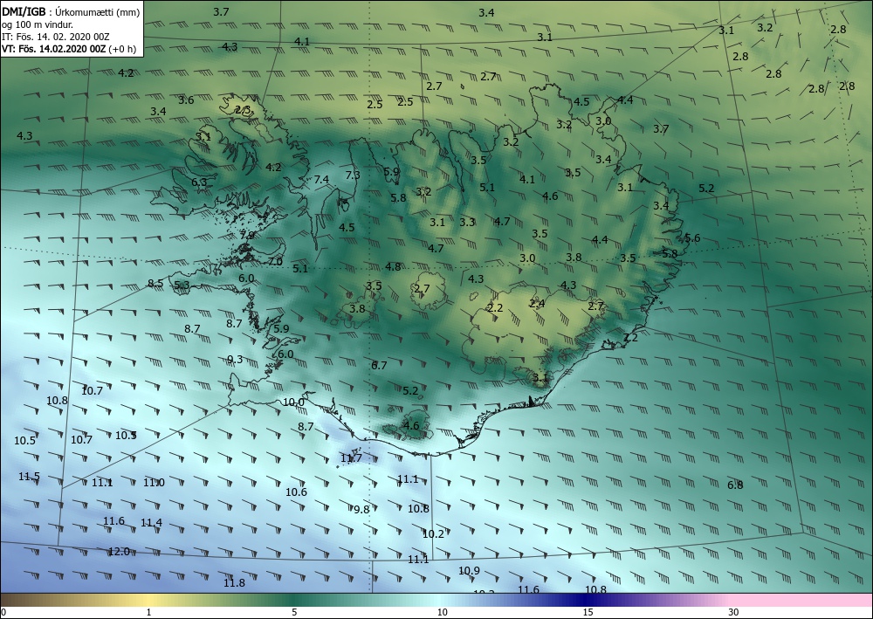Click the map value "10.6"
The width and height of the screenshot is (873, 619).
tap(296, 492)
